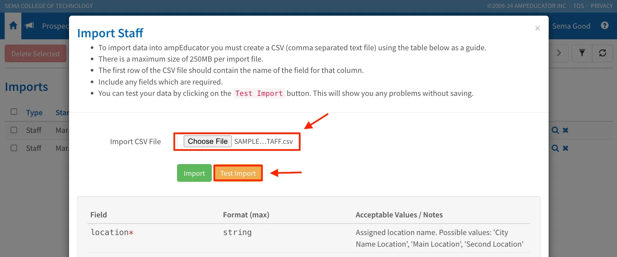This screenshot has height=257, width=617.
Task: Delete the first Staff import row
Action: (x=565, y=130)
